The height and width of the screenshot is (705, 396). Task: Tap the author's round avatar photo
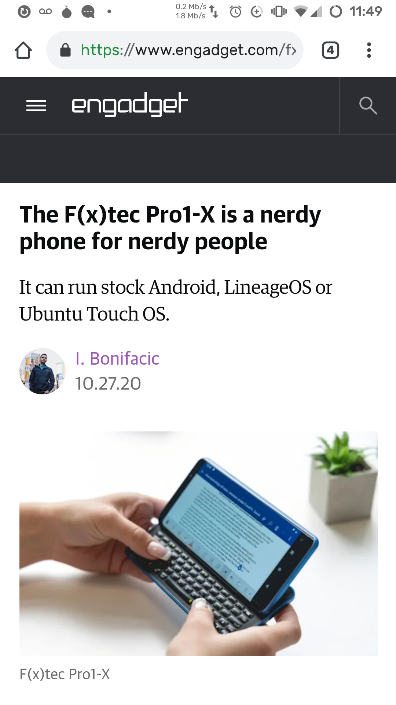tap(43, 371)
